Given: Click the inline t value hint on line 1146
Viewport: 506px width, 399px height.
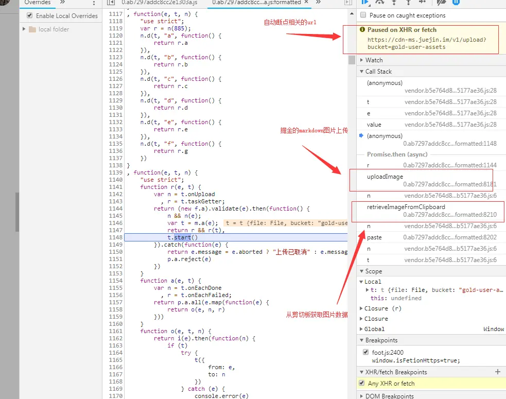Looking at the screenshot, I should 287,223.
